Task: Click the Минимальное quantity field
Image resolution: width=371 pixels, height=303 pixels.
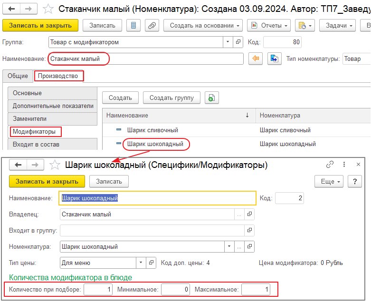Action: 175,289
